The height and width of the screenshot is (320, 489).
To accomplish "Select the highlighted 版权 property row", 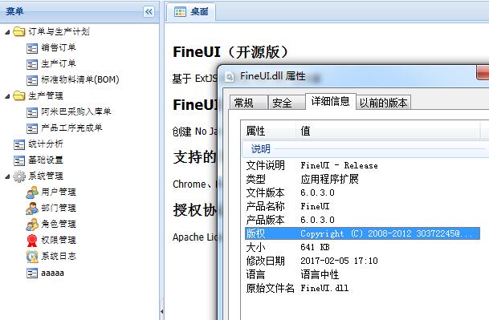I will [x=362, y=233].
